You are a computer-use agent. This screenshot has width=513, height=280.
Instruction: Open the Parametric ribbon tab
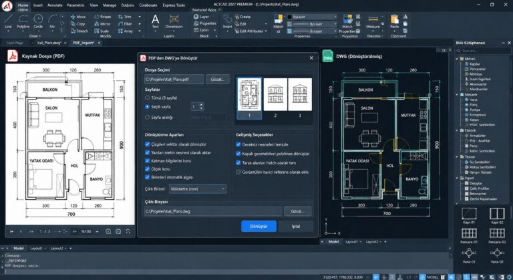(76, 5)
